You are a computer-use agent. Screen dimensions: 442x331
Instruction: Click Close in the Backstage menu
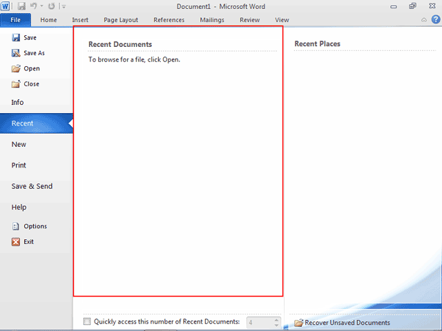pos(26,84)
